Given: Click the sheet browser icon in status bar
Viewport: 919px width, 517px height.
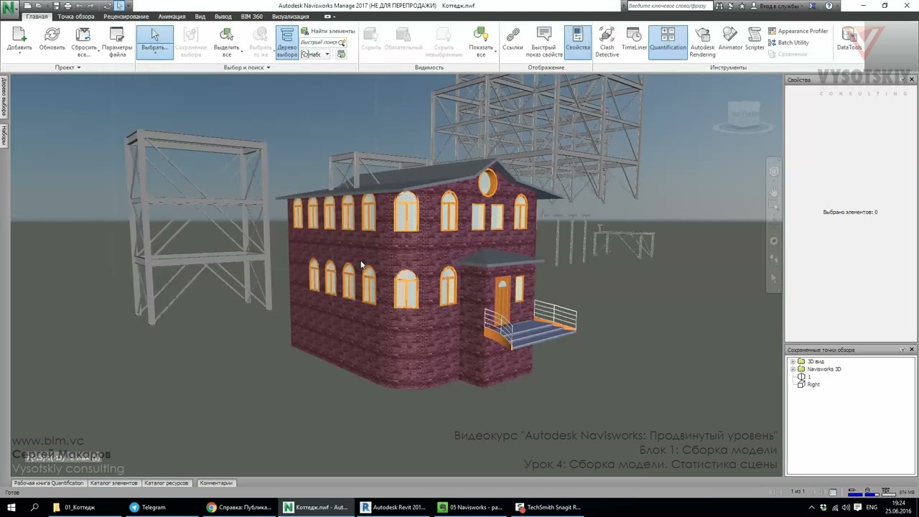Looking at the screenshot, I should click(x=833, y=492).
